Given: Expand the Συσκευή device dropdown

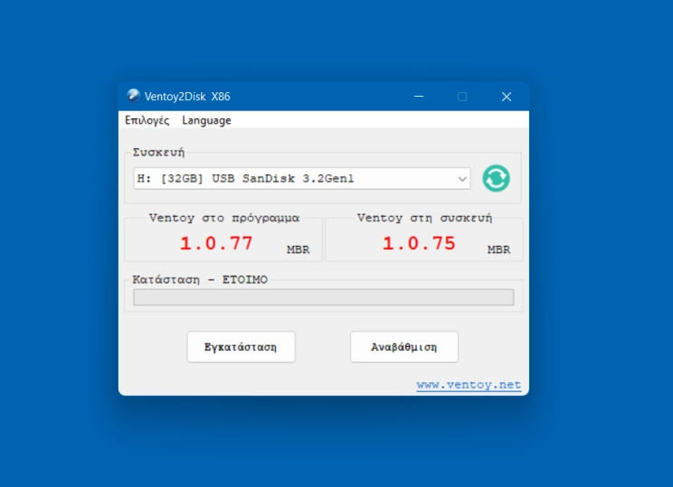Looking at the screenshot, I should [302, 178].
